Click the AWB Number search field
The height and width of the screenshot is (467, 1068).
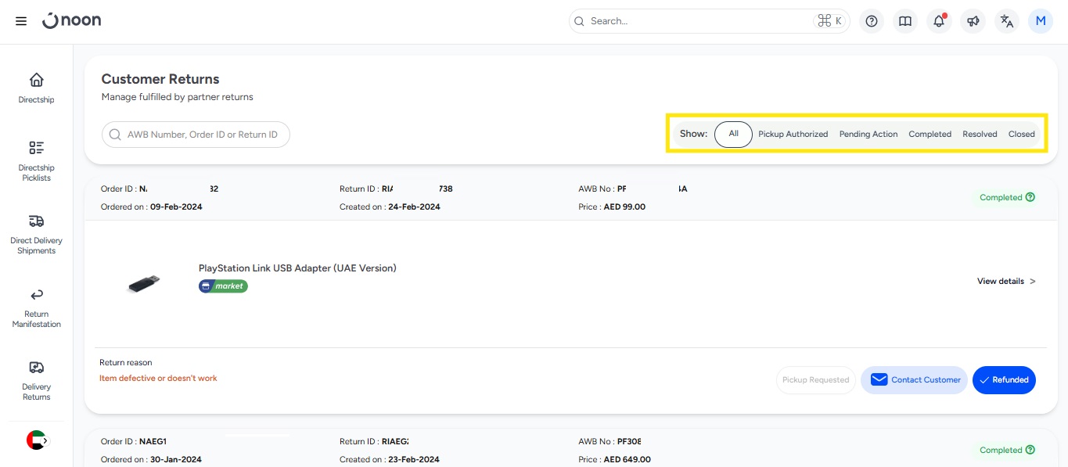pyautogui.click(x=196, y=135)
